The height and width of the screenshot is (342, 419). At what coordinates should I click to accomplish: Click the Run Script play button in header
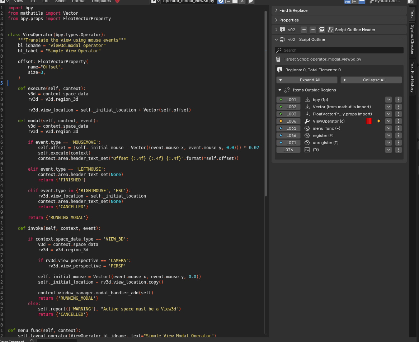(x=251, y=1)
